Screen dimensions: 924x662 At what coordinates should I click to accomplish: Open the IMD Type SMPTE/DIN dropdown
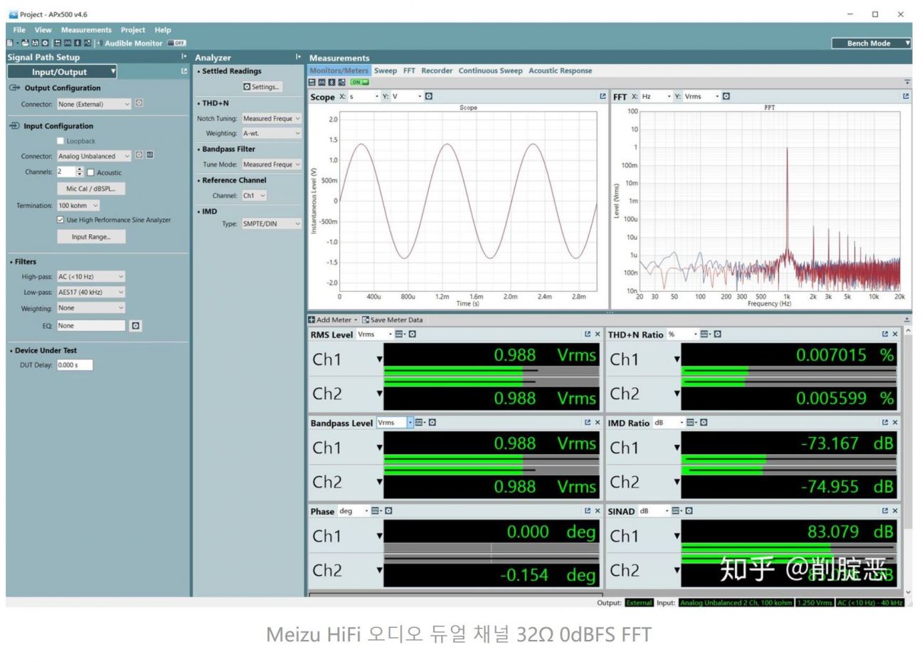[272, 224]
